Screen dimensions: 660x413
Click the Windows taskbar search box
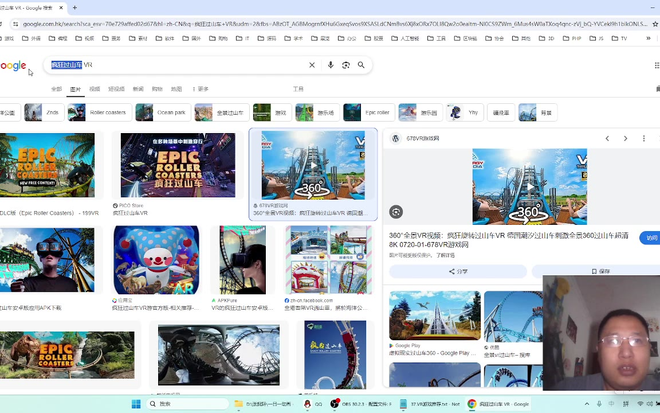point(187,404)
